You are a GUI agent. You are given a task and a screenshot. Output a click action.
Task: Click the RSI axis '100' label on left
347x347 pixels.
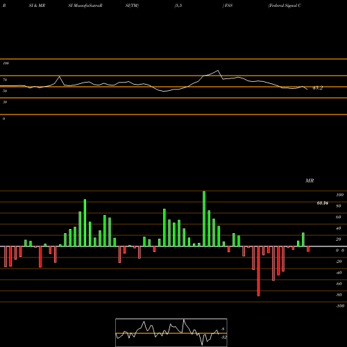coord(6,63)
